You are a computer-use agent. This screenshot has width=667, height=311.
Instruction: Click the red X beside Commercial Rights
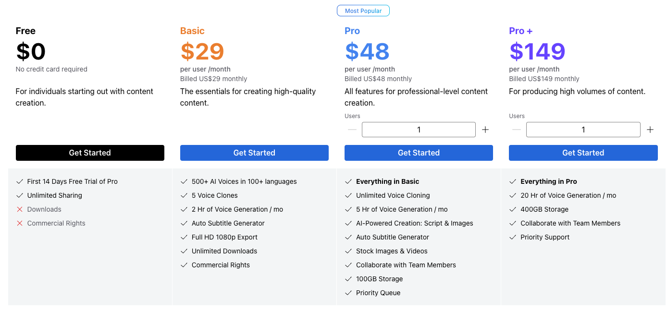(x=20, y=223)
